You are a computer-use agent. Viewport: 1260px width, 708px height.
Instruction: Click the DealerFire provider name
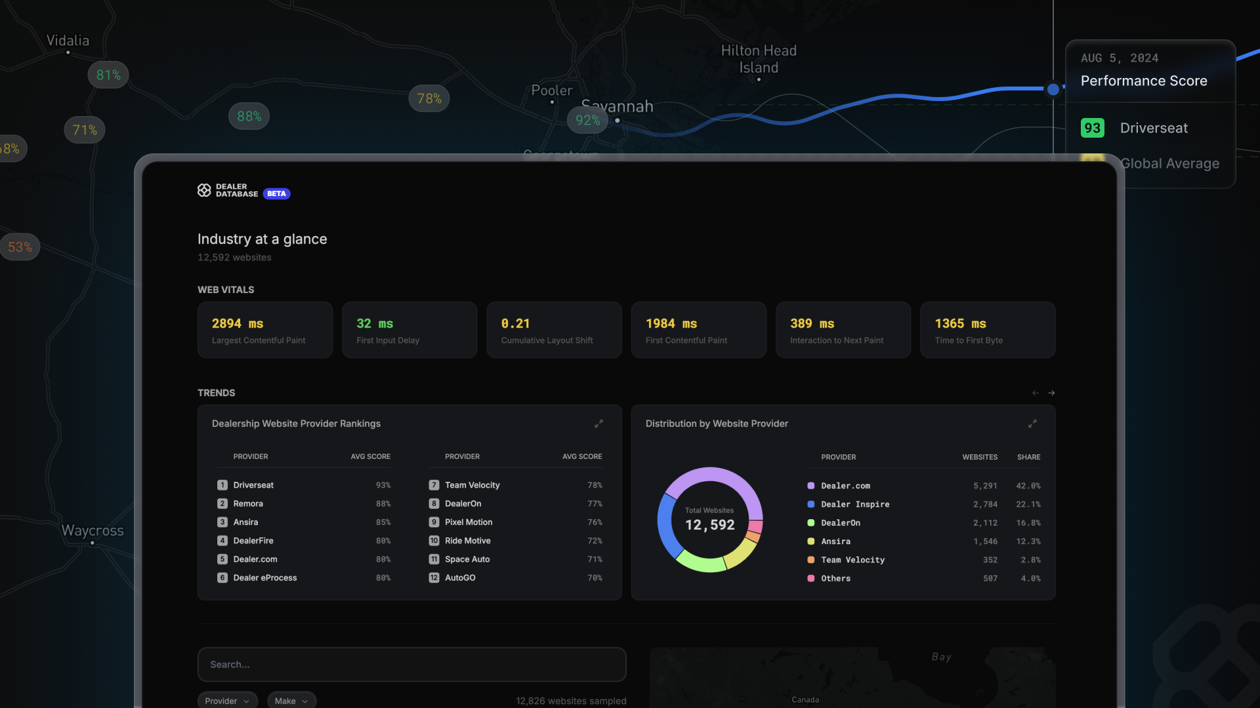click(x=253, y=541)
